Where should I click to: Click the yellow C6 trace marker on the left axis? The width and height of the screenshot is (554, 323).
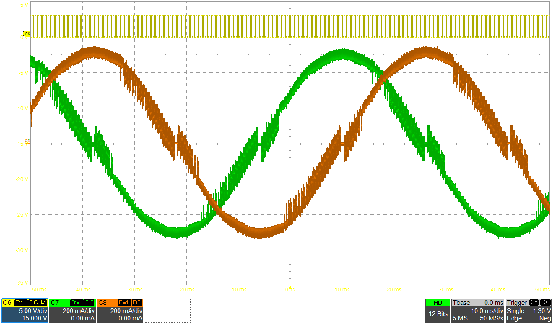pos(26,34)
